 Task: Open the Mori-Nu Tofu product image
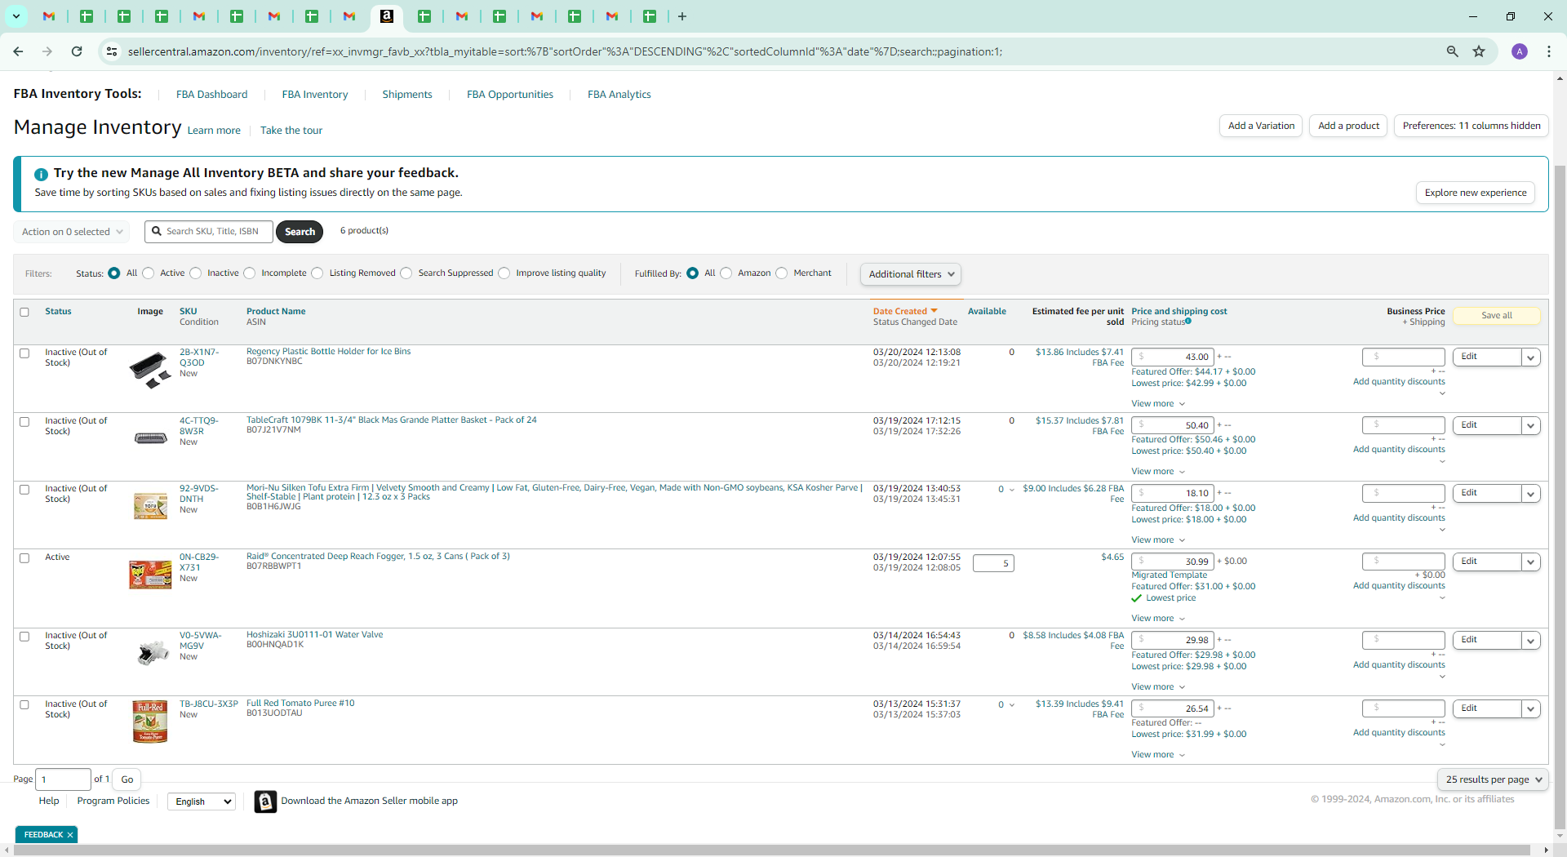[x=150, y=506]
